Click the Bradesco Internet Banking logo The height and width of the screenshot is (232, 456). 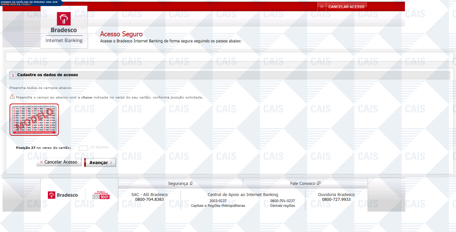[64, 28]
